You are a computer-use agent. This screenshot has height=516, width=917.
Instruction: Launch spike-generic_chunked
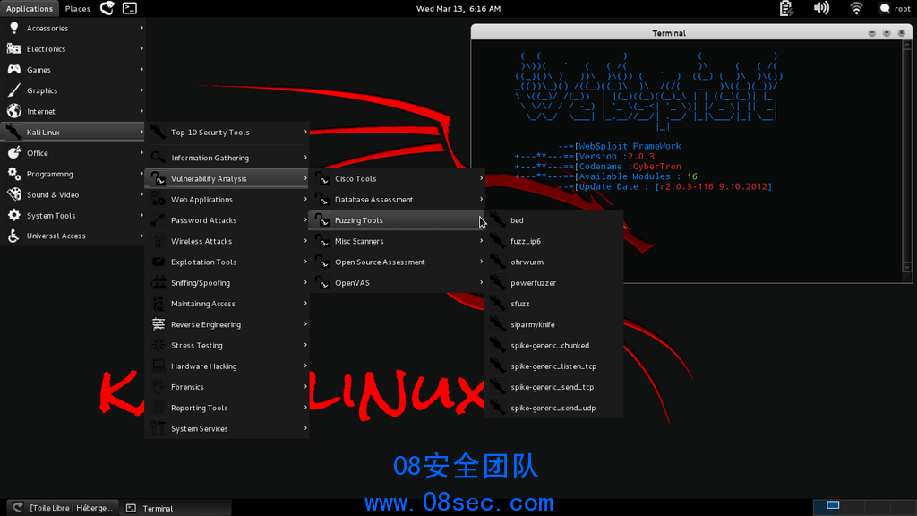click(x=553, y=345)
